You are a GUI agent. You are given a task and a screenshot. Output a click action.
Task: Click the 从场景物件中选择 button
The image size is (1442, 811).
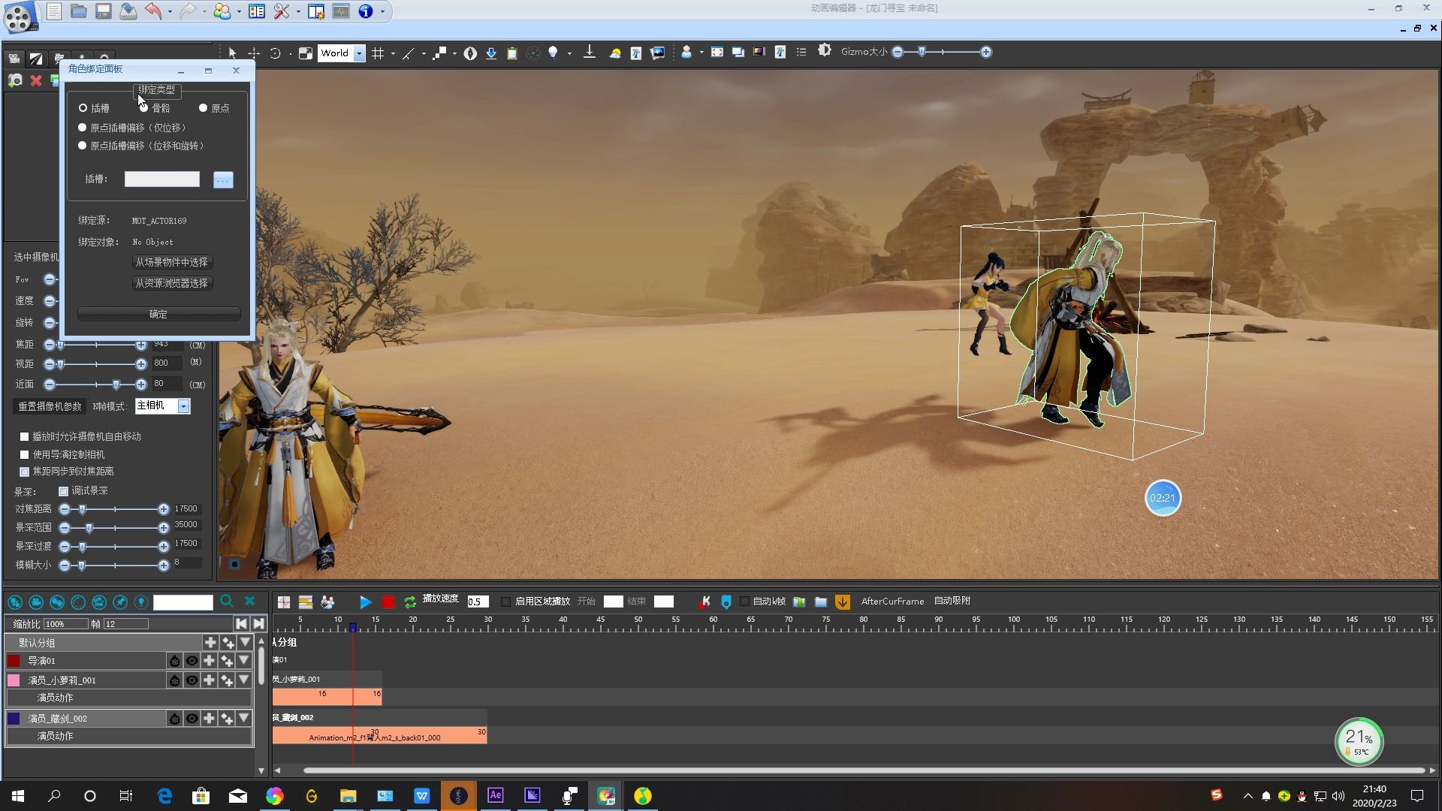pos(171,262)
